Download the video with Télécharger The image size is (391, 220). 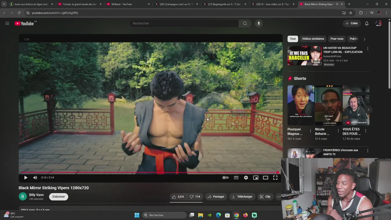click(x=242, y=197)
